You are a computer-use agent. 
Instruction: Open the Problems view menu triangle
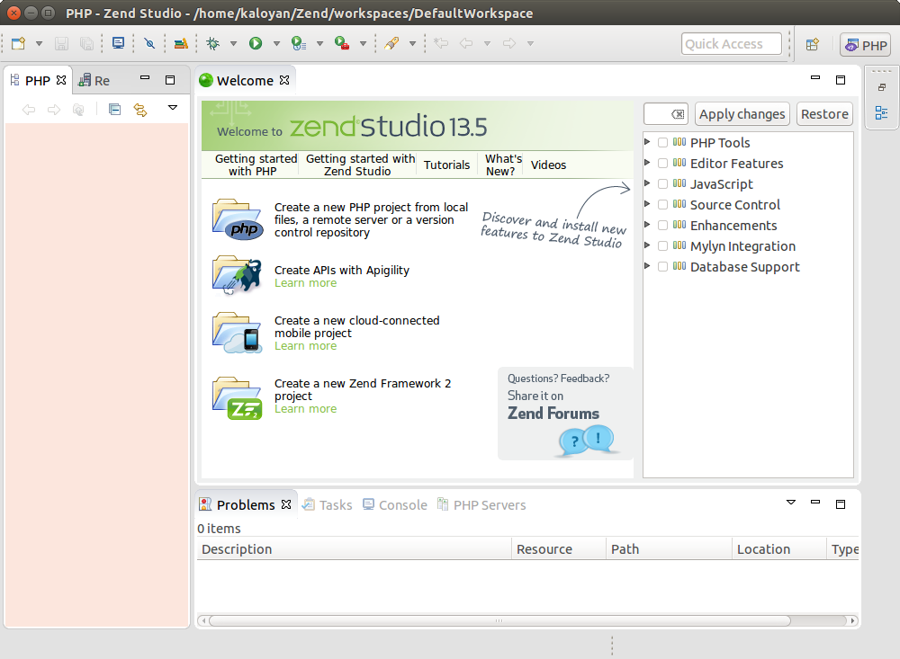pyautogui.click(x=791, y=503)
